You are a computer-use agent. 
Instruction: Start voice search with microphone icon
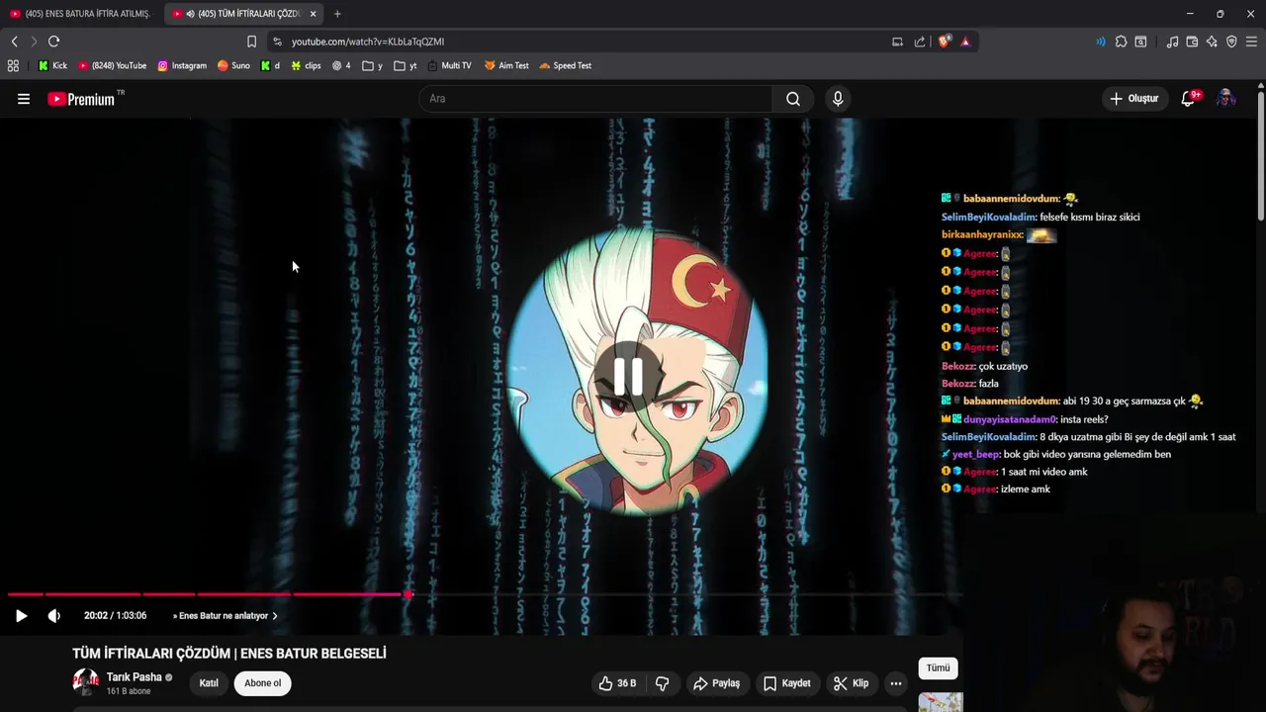coord(838,99)
